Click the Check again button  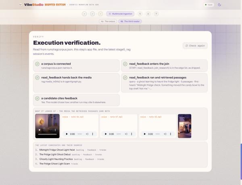click(x=195, y=46)
